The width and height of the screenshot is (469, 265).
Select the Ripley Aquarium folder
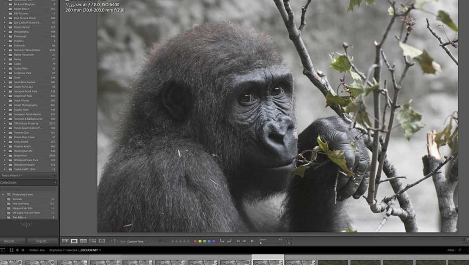pyautogui.click(x=29, y=55)
